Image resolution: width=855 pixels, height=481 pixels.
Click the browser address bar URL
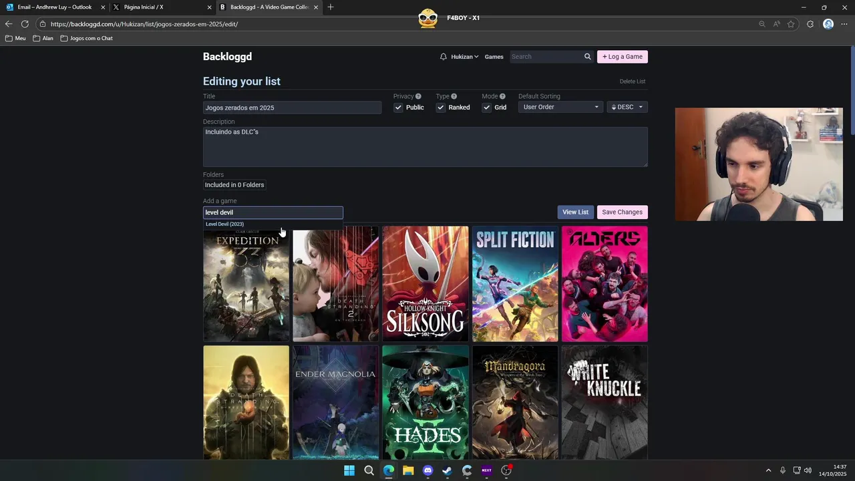[x=144, y=24]
